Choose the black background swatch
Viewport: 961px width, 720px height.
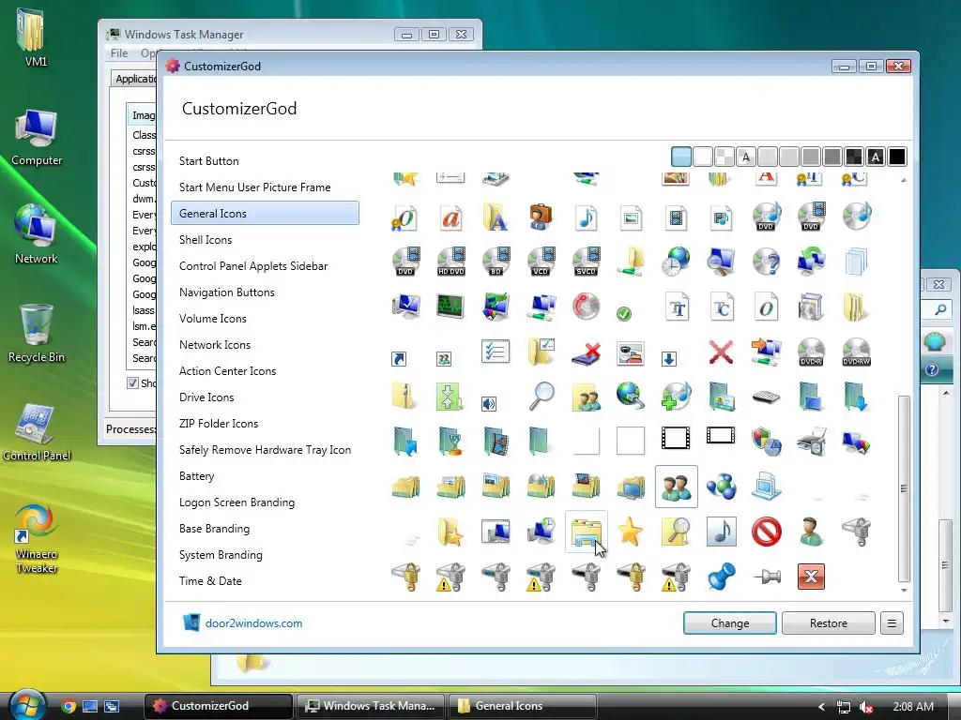896,157
